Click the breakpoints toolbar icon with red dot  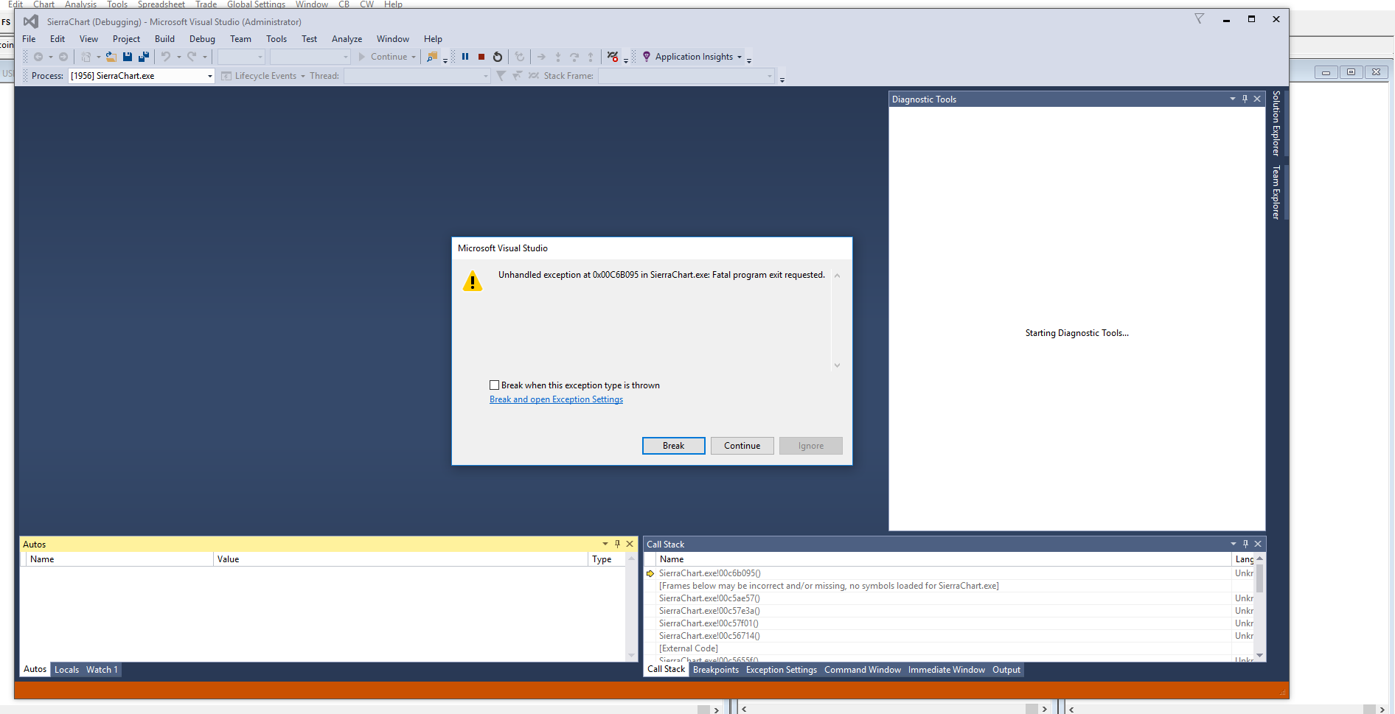pyautogui.click(x=613, y=57)
